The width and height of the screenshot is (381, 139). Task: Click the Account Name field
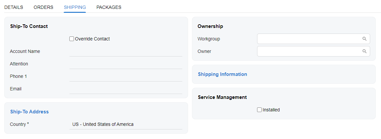point(126,52)
